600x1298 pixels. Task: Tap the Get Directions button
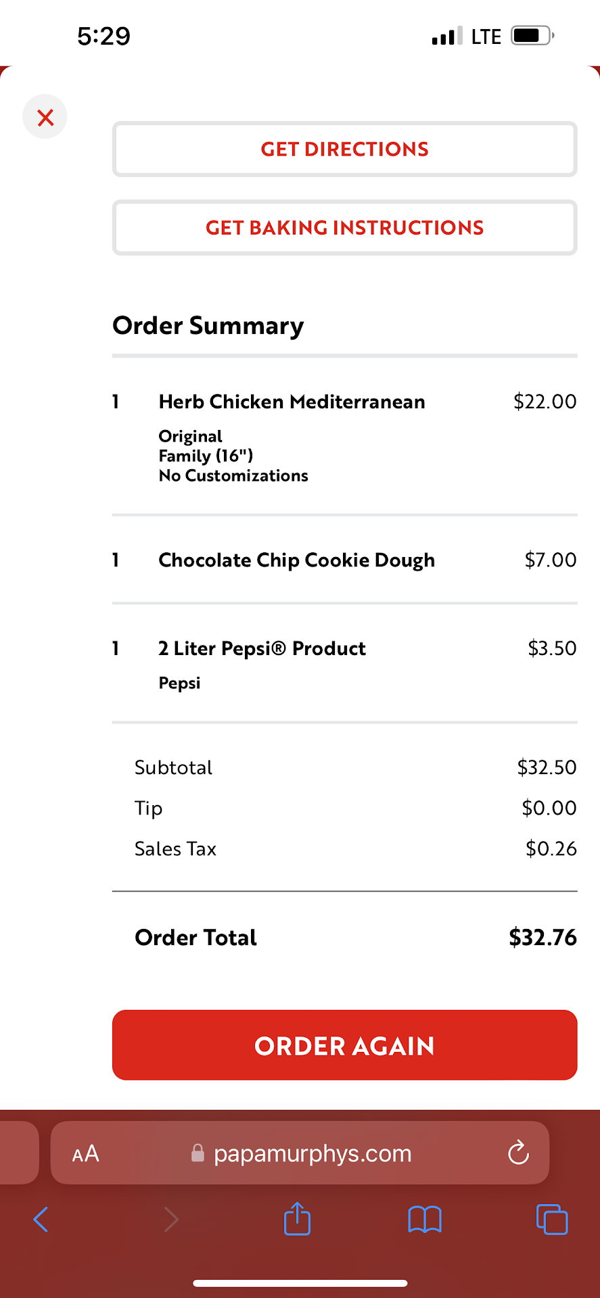click(344, 149)
